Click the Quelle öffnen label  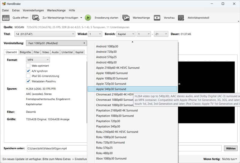pos(20,18)
